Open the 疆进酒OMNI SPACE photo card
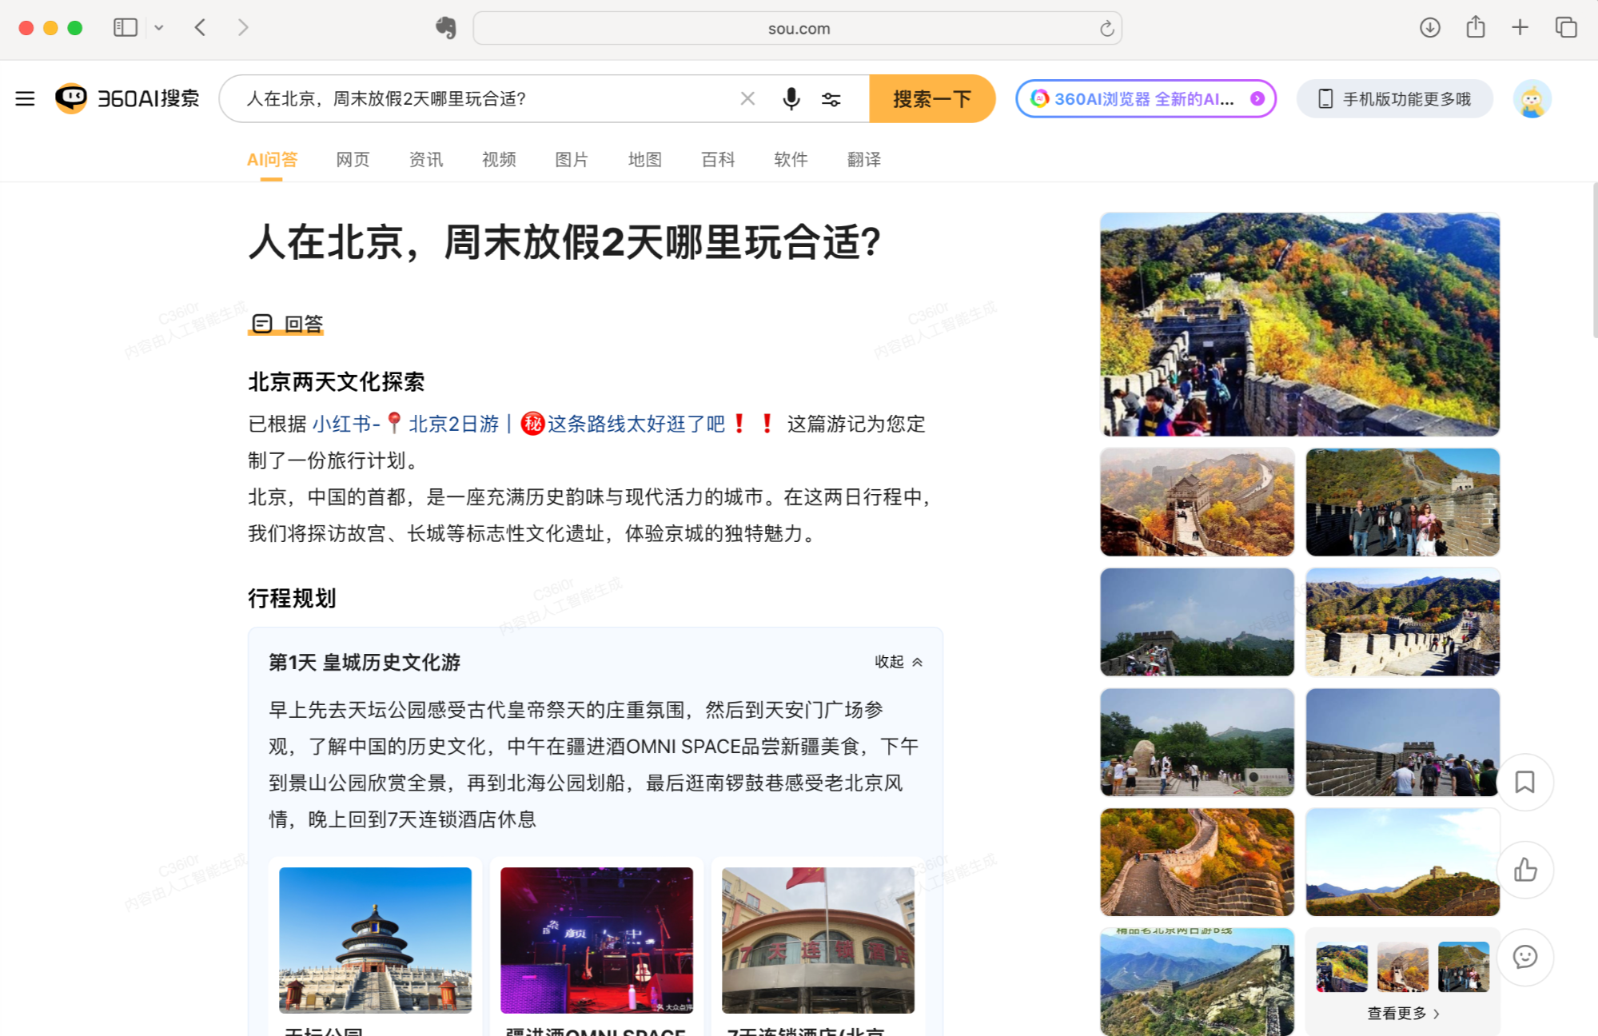The image size is (1598, 1036). pos(596,940)
